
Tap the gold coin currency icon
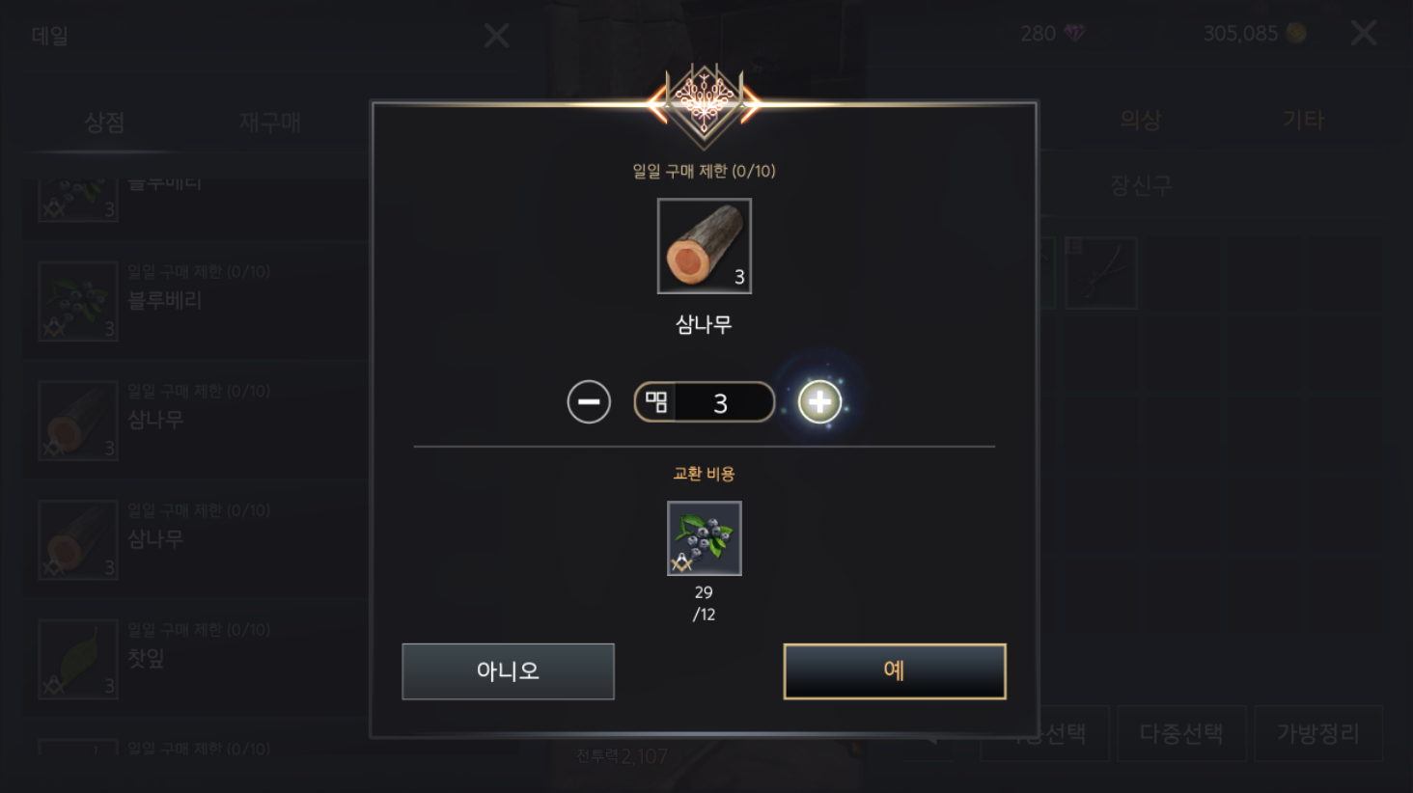coord(1296,33)
